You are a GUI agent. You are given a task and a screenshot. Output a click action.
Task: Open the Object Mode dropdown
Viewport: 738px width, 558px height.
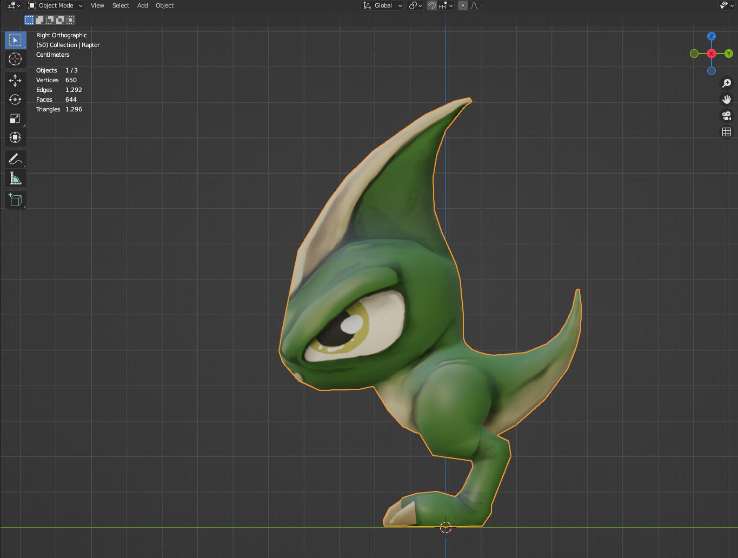56,5
